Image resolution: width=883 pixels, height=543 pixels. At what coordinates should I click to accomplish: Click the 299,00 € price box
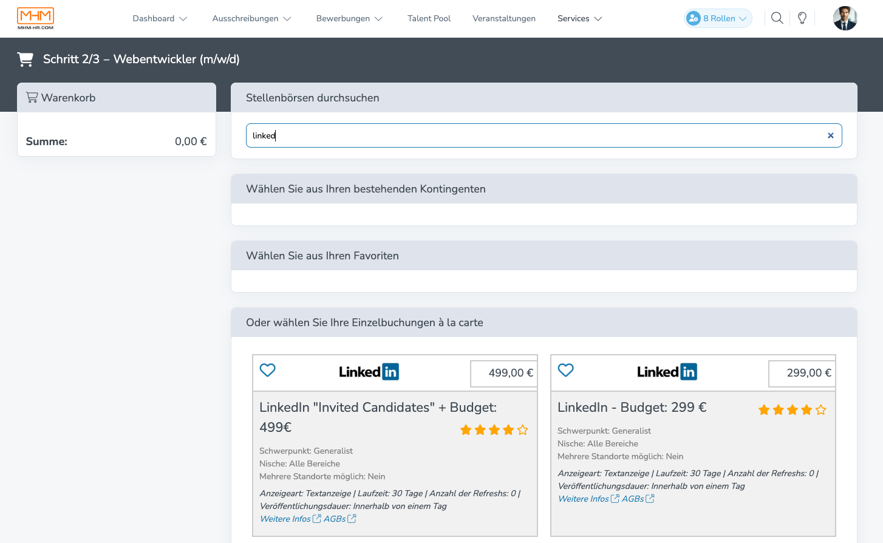(802, 373)
